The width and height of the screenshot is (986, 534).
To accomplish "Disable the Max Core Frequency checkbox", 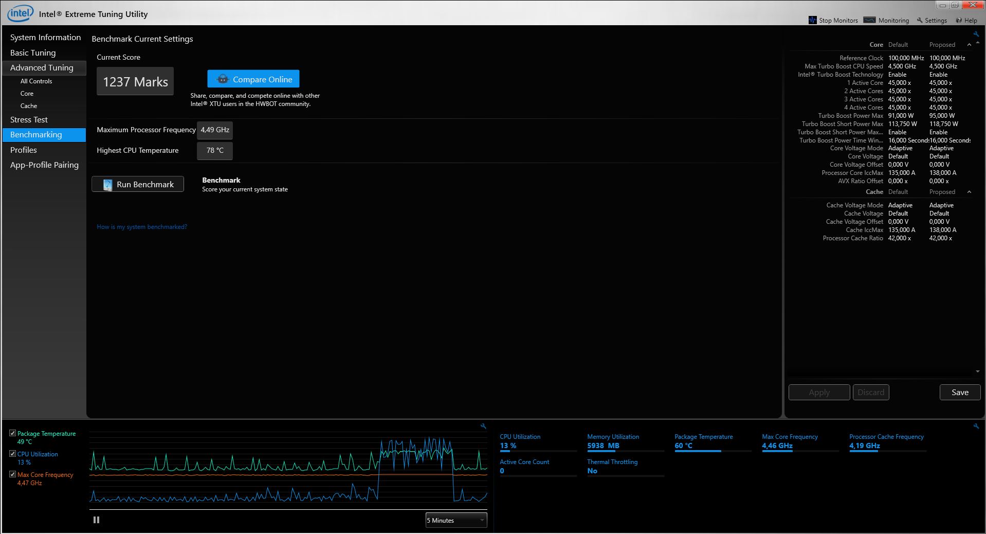I will coord(12,474).
